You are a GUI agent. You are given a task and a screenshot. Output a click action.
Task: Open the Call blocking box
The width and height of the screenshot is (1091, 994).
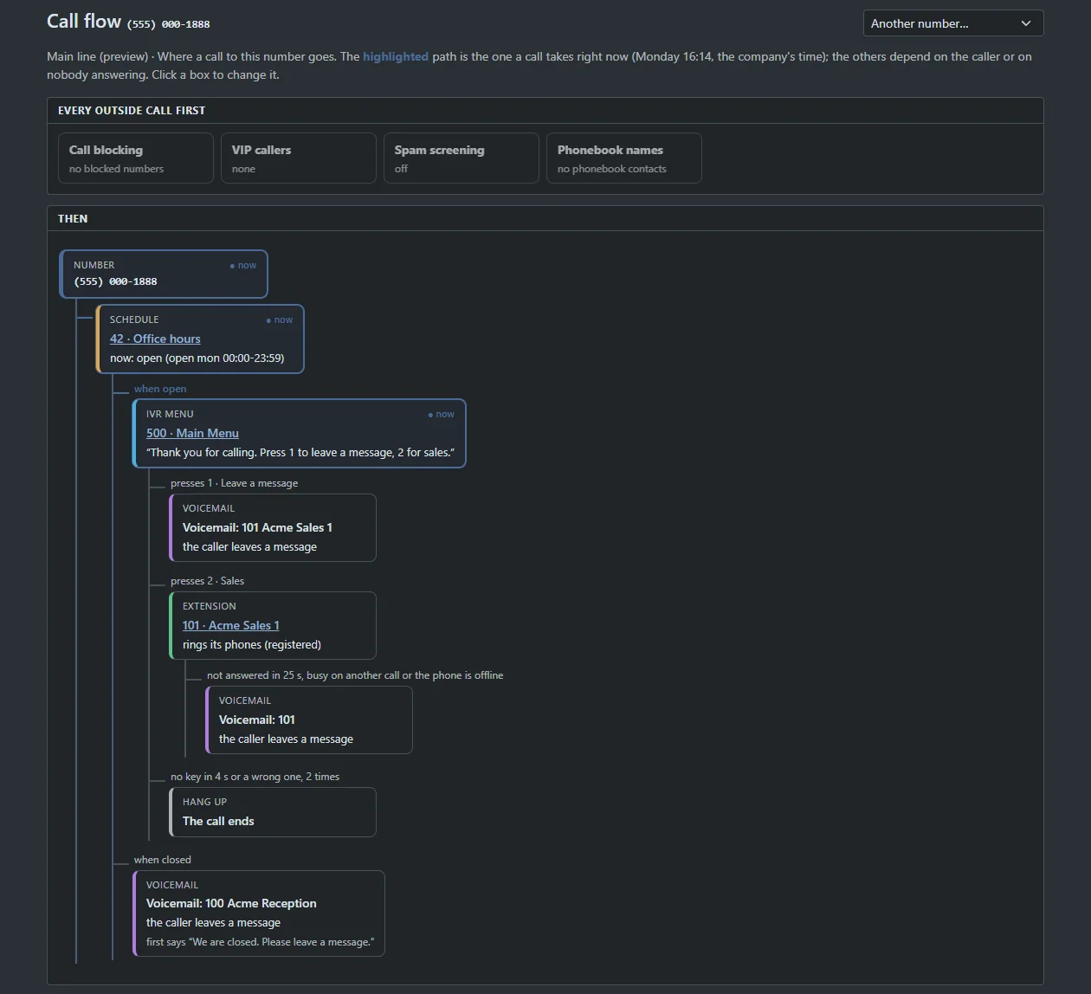136,158
